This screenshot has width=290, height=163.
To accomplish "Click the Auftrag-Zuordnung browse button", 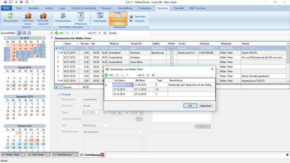I will [139, 119].
